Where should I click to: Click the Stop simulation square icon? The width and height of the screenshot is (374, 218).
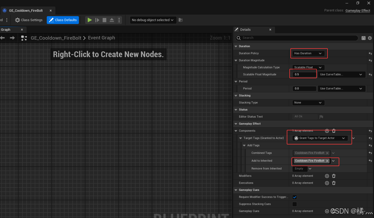(x=104, y=20)
